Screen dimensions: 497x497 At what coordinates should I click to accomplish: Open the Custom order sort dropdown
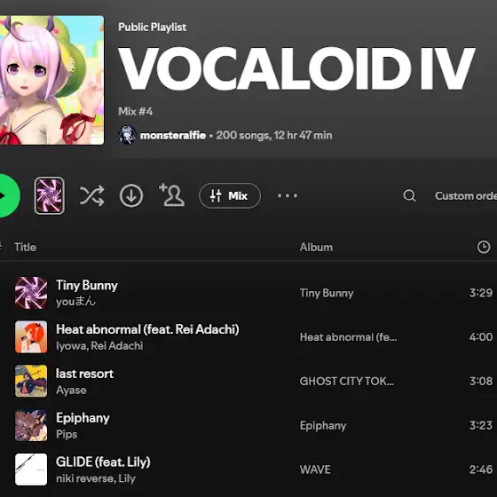[x=466, y=195]
